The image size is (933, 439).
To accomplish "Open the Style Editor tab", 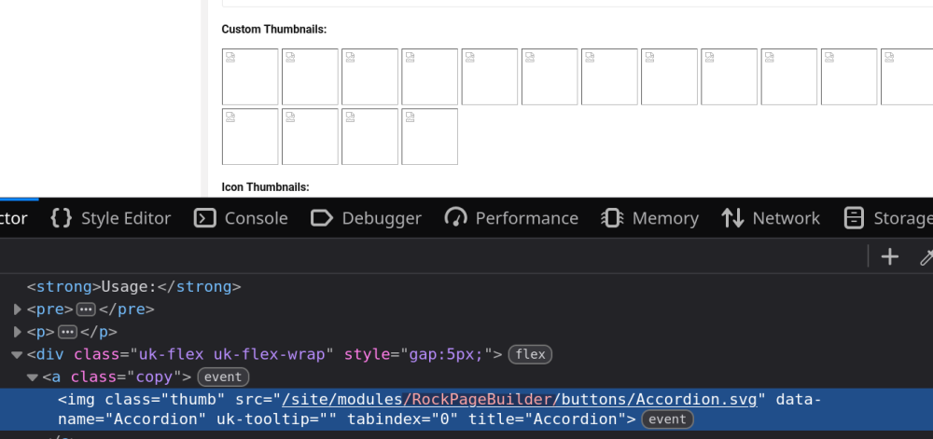I will (111, 218).
